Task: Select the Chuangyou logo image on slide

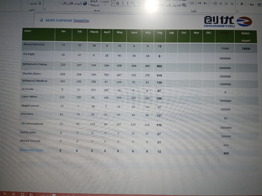Action: (x=228, y=21)
